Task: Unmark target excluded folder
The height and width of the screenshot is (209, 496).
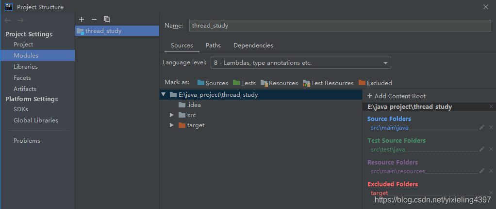Action: [x=491, y=193]
